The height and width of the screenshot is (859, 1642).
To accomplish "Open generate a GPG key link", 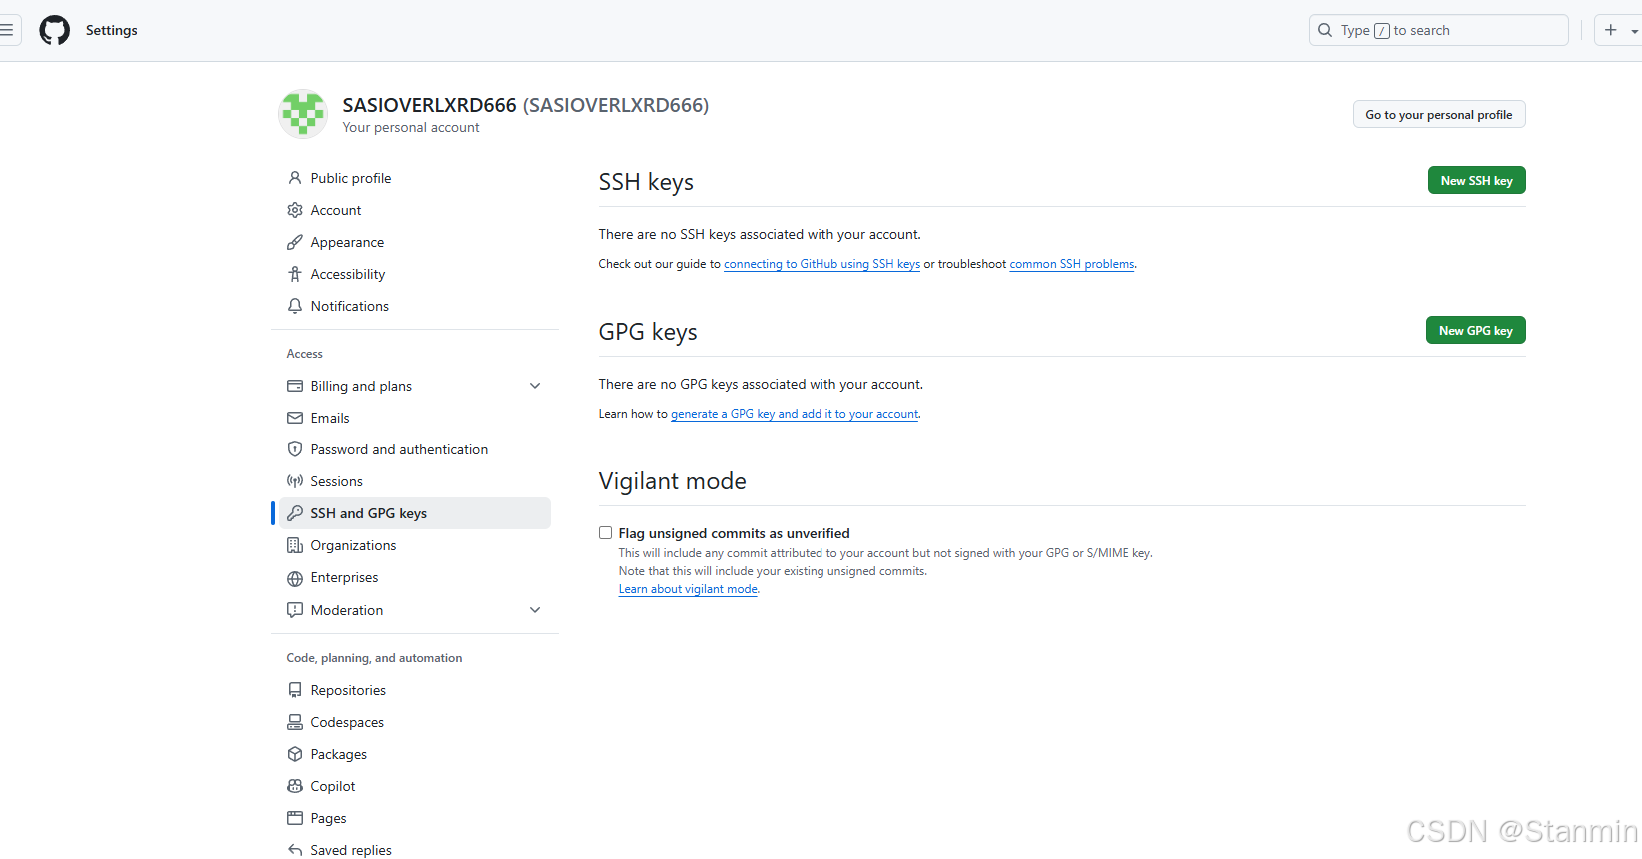I will click(795, 414).
